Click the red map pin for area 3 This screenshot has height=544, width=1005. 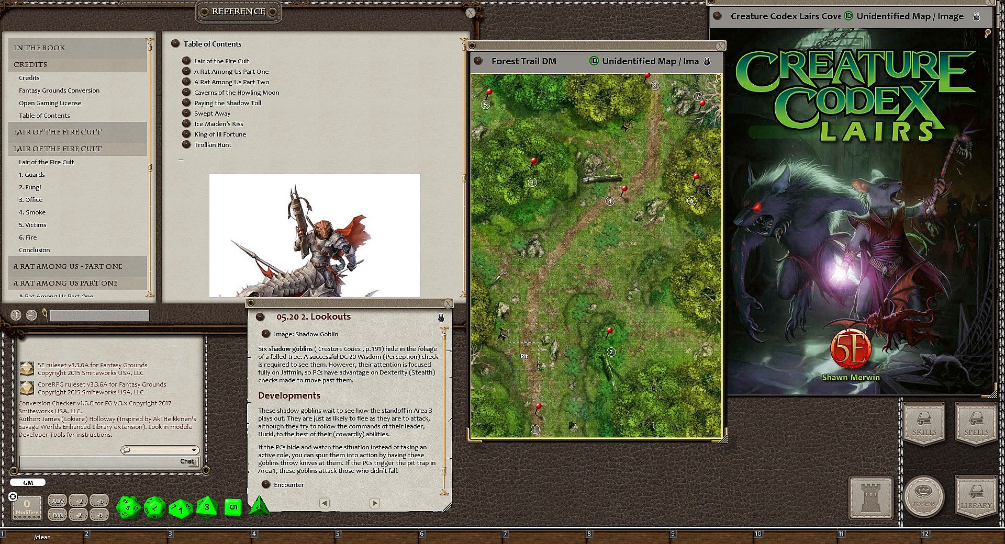pyautogui.click(x=533, y=162)
